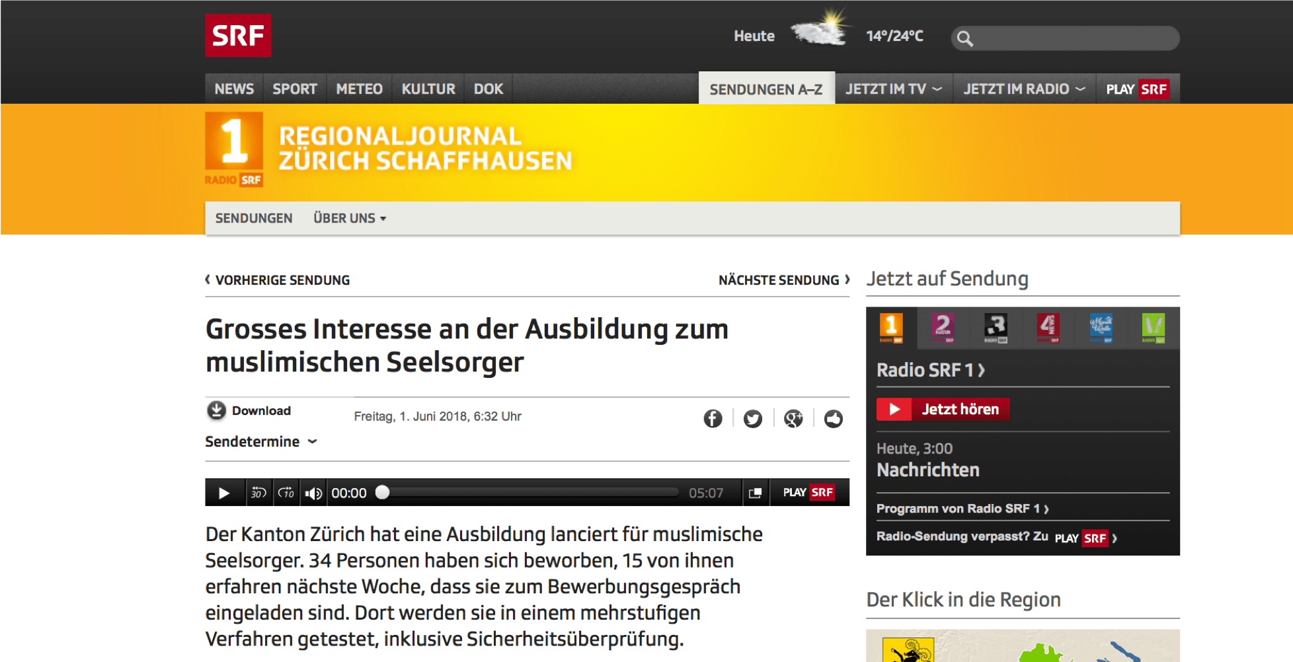Open the Jetzt im TV dropdown
Viewport: 1293px width, 662px height.
point(893,89)
